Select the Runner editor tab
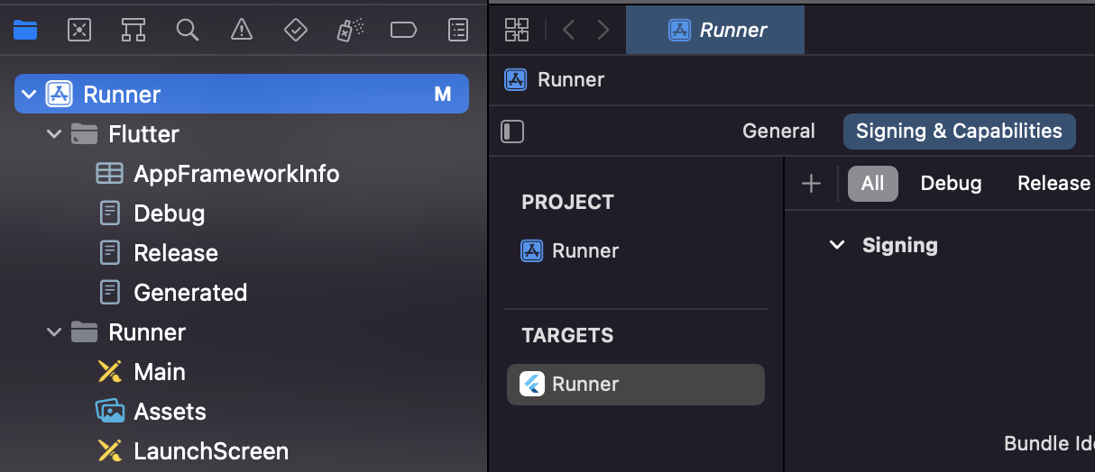The width and height of the screenshot is (1095, 472). point(715,30)
